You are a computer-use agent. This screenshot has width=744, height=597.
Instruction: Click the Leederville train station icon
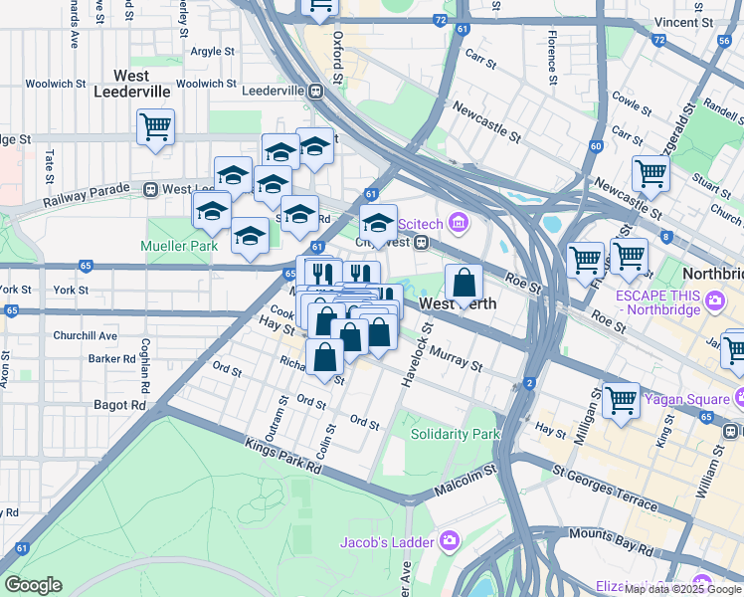pyautogui.click(x=314, y=91)
